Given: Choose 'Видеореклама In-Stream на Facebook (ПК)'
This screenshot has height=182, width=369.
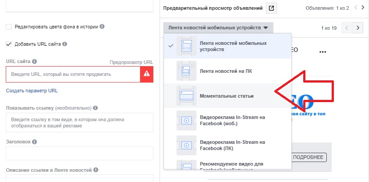Looking at the screenshot, I should (228, 145).
